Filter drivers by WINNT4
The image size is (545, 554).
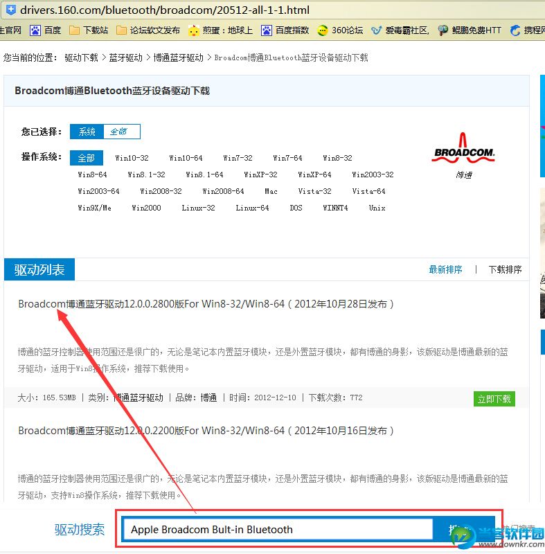[x=335, y=208]
